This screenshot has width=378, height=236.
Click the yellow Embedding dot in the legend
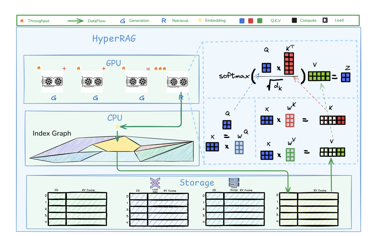(x=200, y=20)
